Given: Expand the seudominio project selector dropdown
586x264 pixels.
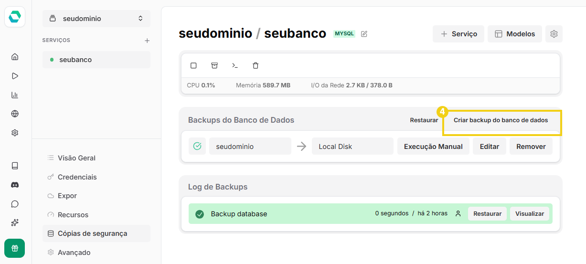Looking at the screenshot, I should click(96, 19).
